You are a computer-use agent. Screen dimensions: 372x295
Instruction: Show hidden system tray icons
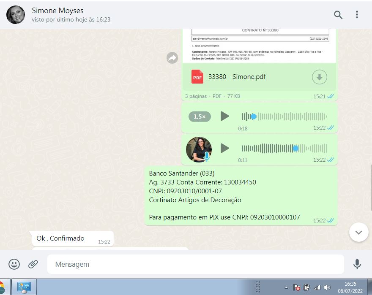coord(286,287)
